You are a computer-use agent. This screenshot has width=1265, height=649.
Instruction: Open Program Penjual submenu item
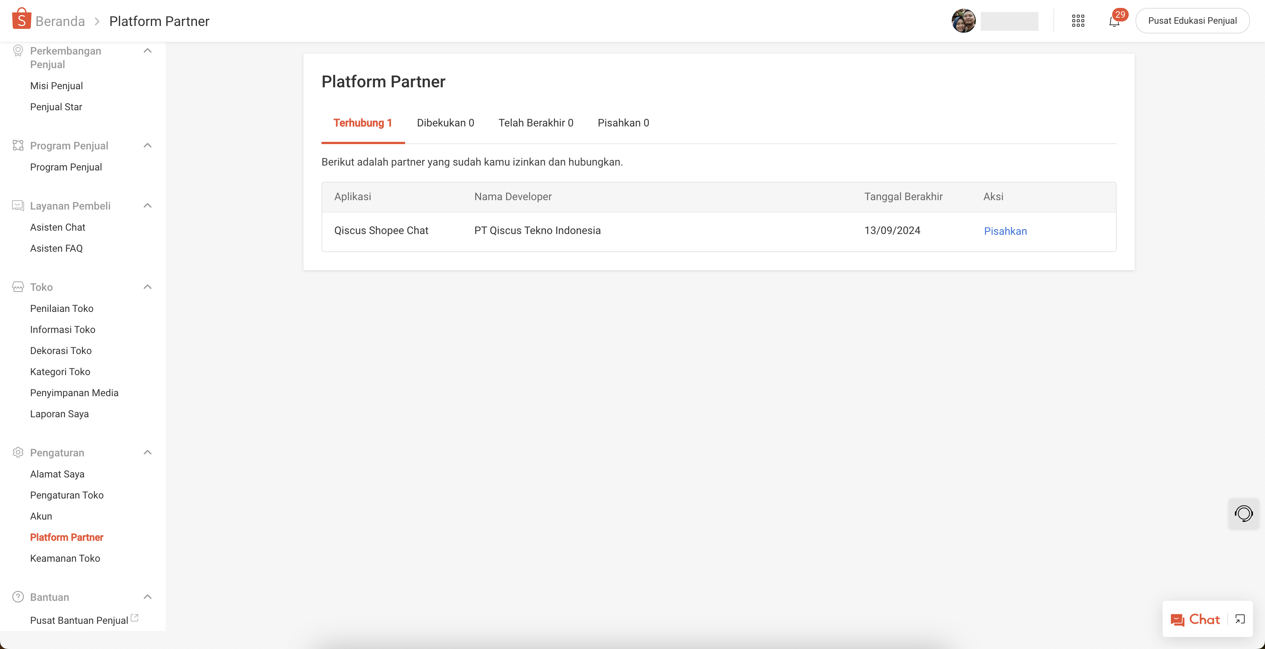[66, 167]
